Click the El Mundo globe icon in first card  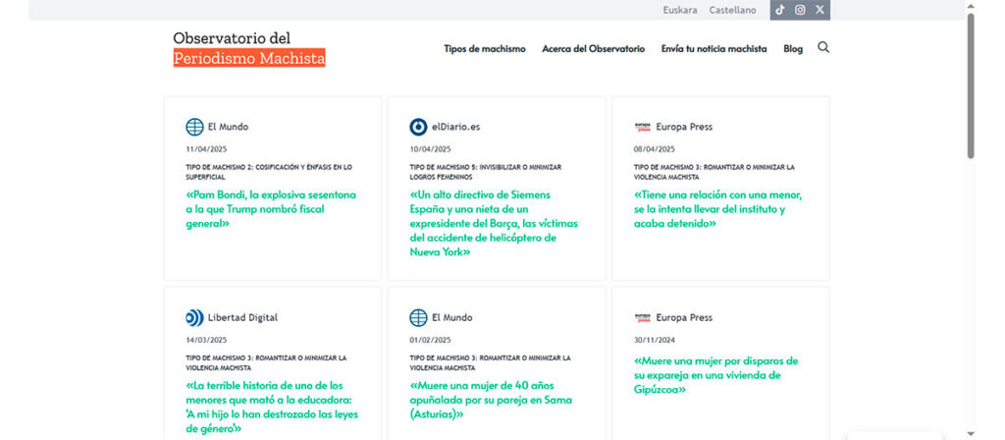point(194,127)
